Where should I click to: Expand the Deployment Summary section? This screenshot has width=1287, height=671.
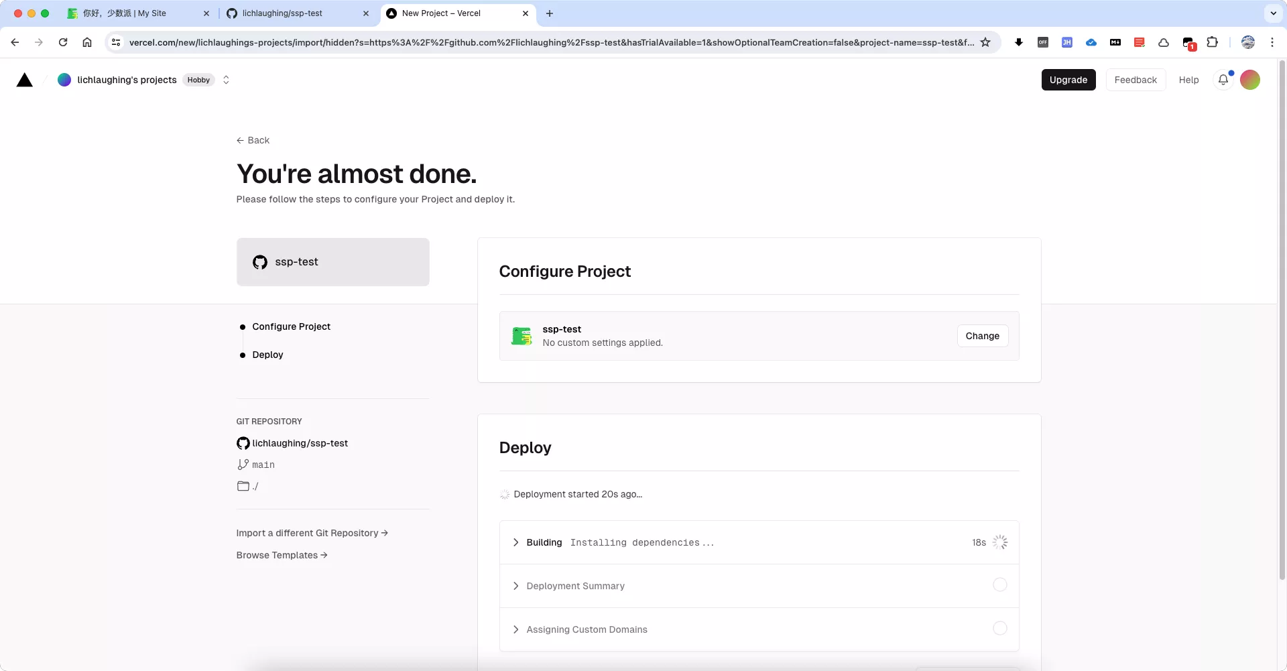point(515,586)
